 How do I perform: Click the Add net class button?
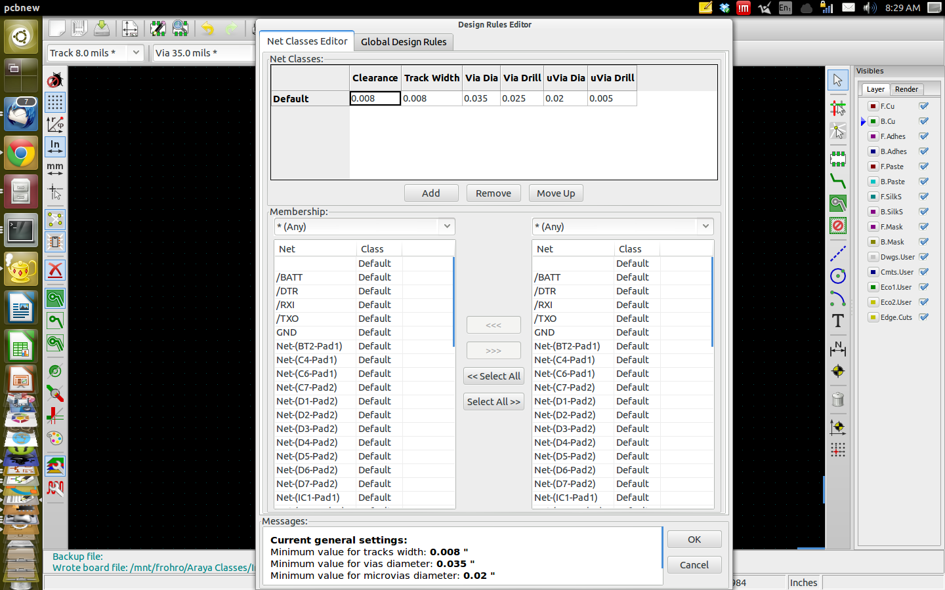[430, 193]
